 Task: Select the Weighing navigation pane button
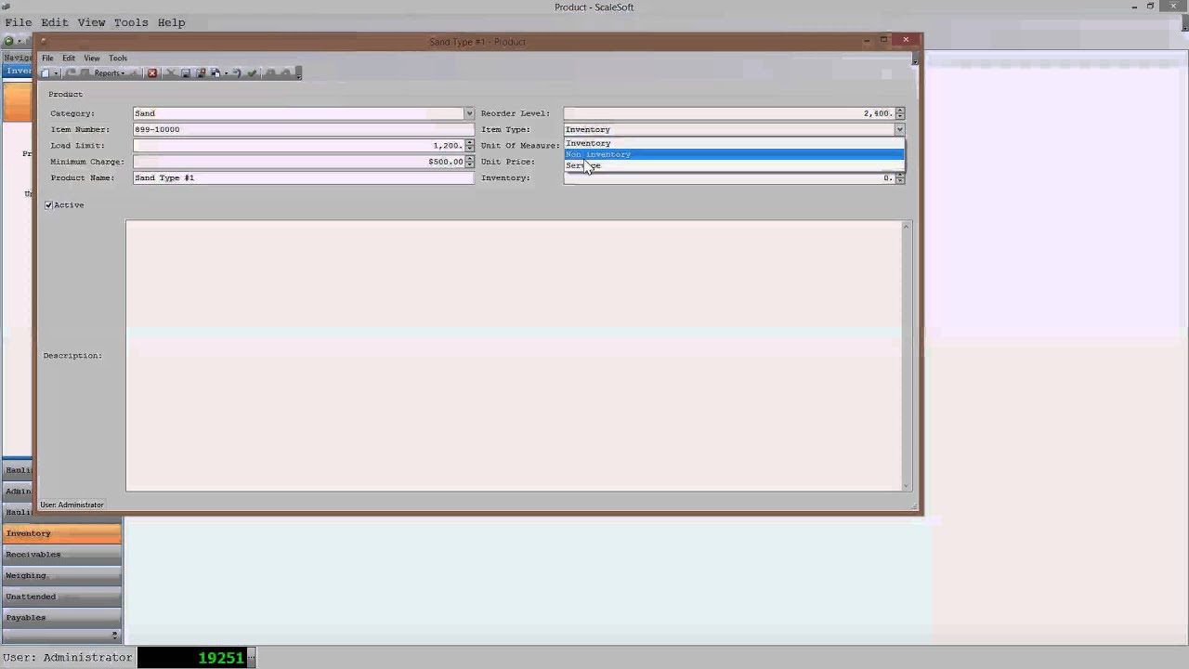coord(61,576)
